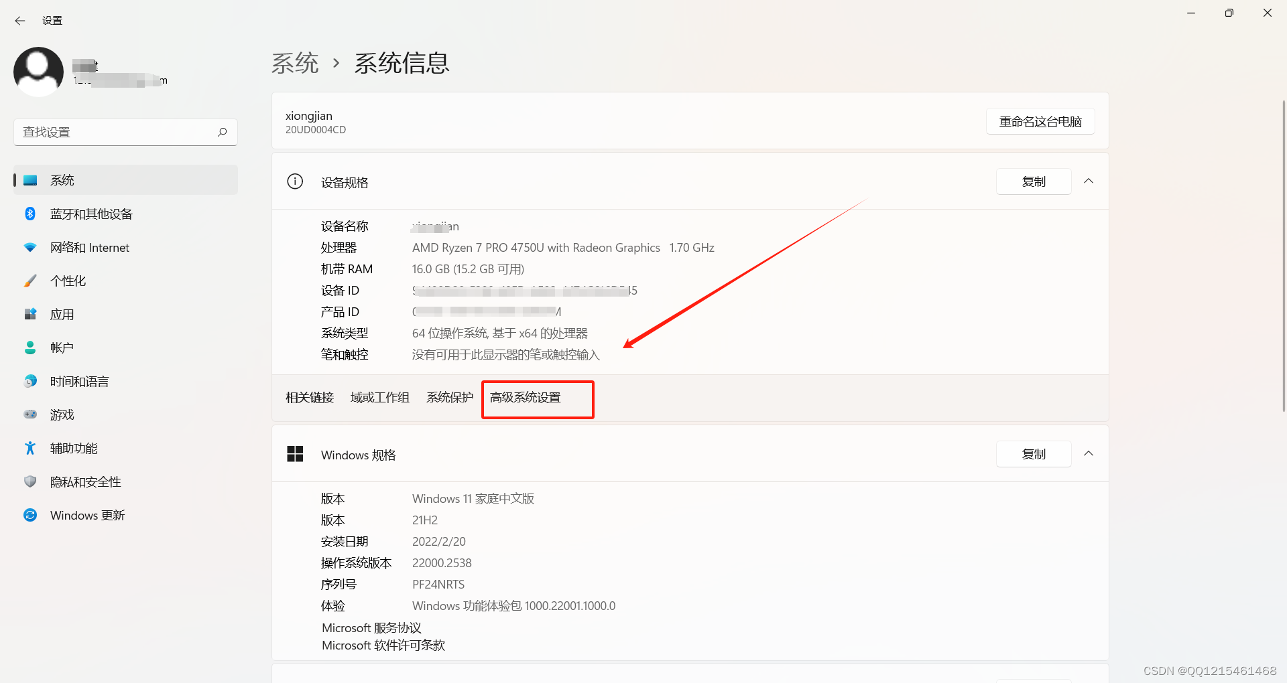Navigate to 时间和语言 page
Screen dimensions: 1287x683
[x=125, y=381]
